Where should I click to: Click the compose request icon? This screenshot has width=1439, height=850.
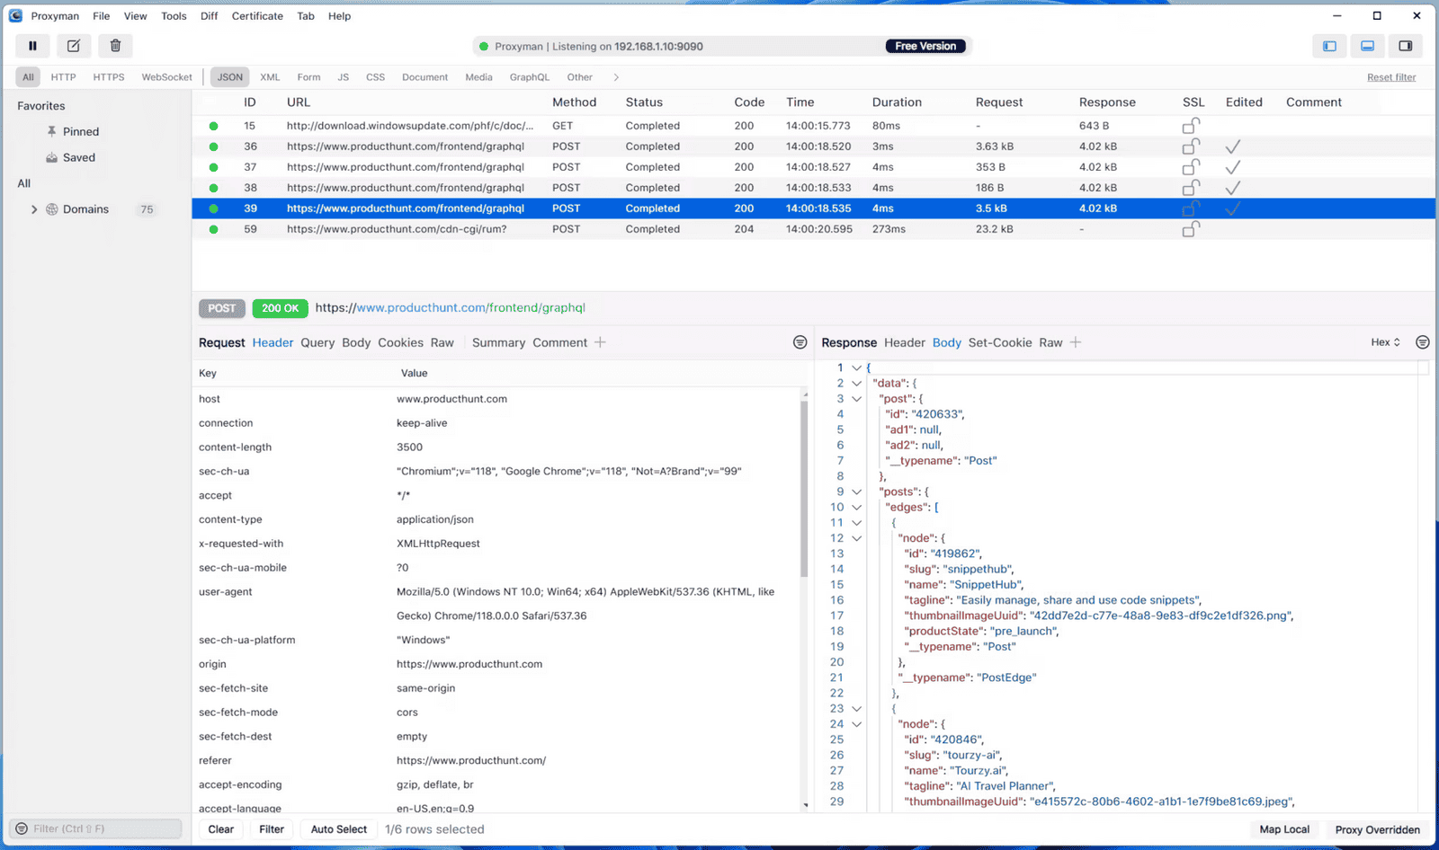[74, 46]
